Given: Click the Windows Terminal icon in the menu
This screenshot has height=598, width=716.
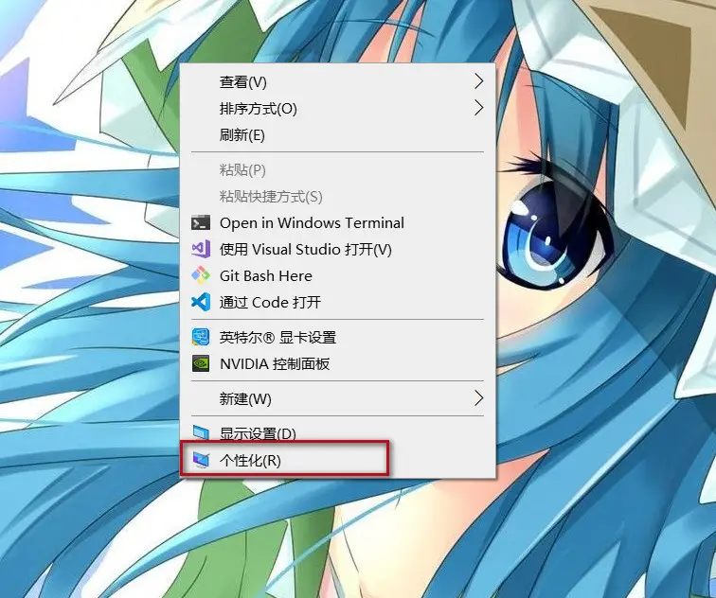Looking at the screenshot, I should point(200,223).
